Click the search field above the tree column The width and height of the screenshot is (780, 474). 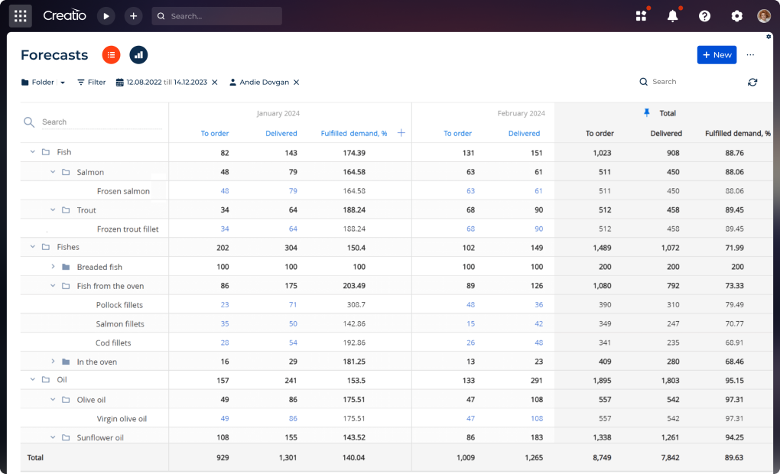pyautogui.click(x=99, y=122)
